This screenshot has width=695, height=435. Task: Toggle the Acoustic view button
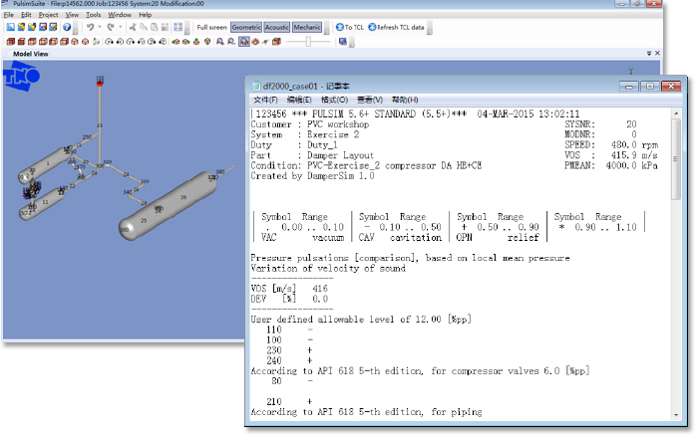click(277, 28)
